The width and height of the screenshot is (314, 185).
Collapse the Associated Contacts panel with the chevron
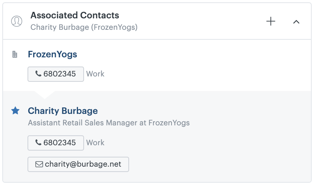[296, 22]
